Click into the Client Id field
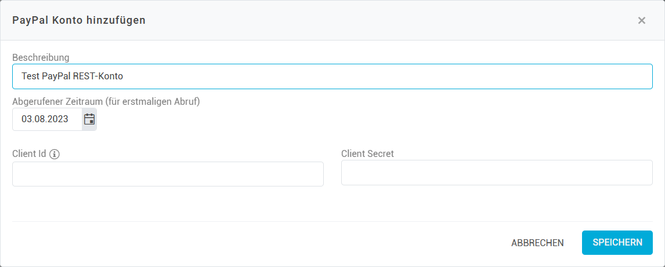665x267 pixels. pyautogui.click(x=168, y=174)
